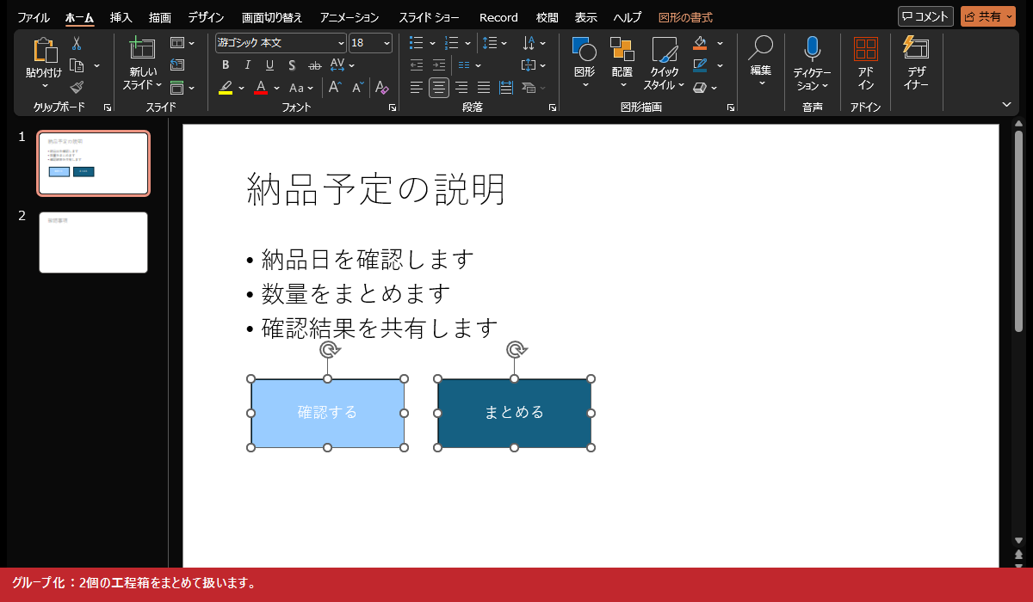Copy the selection with the copy icon
The width and height of the screenshot is (1033, 602).
click(x=77, y=65)
